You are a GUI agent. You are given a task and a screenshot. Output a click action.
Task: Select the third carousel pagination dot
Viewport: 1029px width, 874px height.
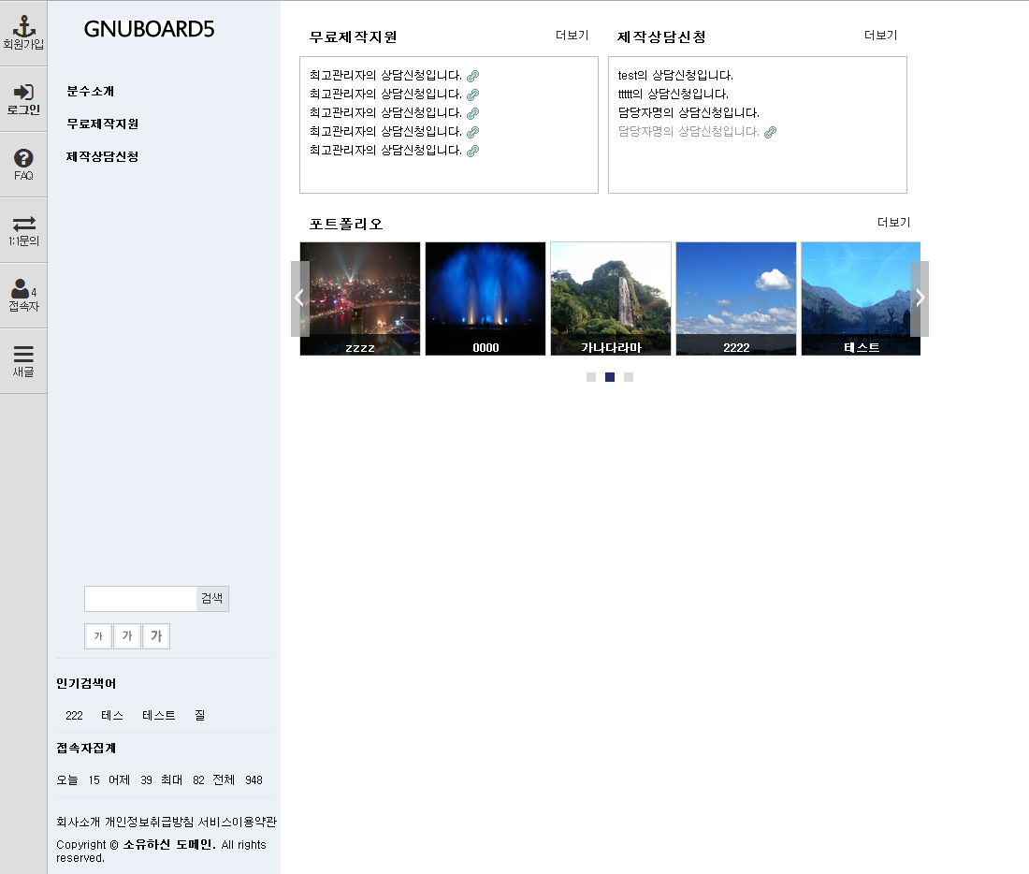coord(629,377)
